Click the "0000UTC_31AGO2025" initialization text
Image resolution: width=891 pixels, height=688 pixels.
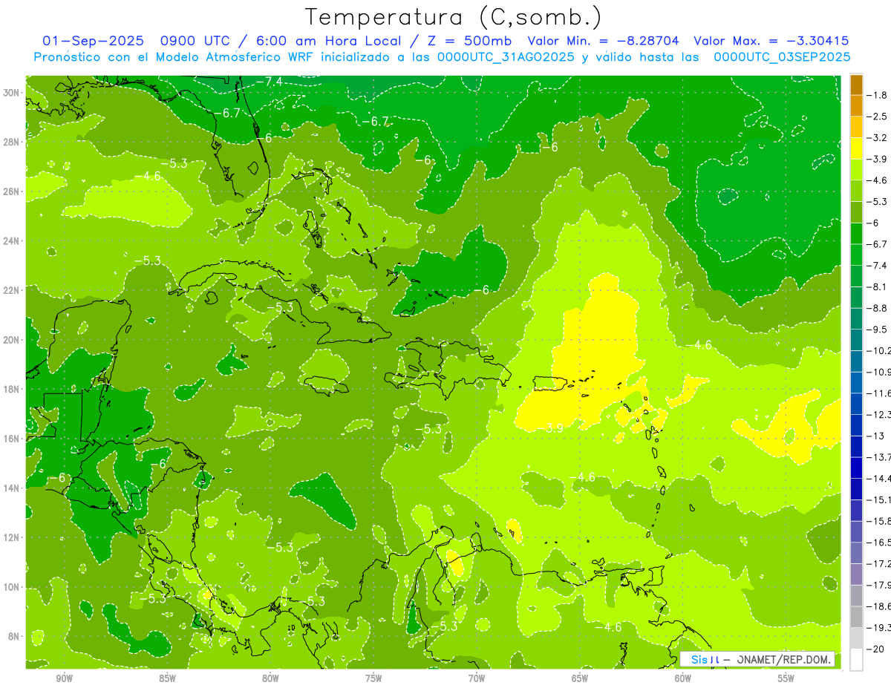pos(506,56)
